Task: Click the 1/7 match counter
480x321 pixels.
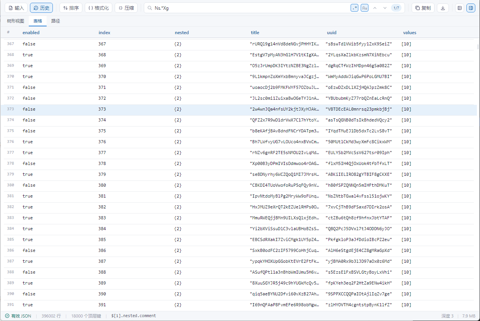Action: pyautogui.click(x=396, y=8)
